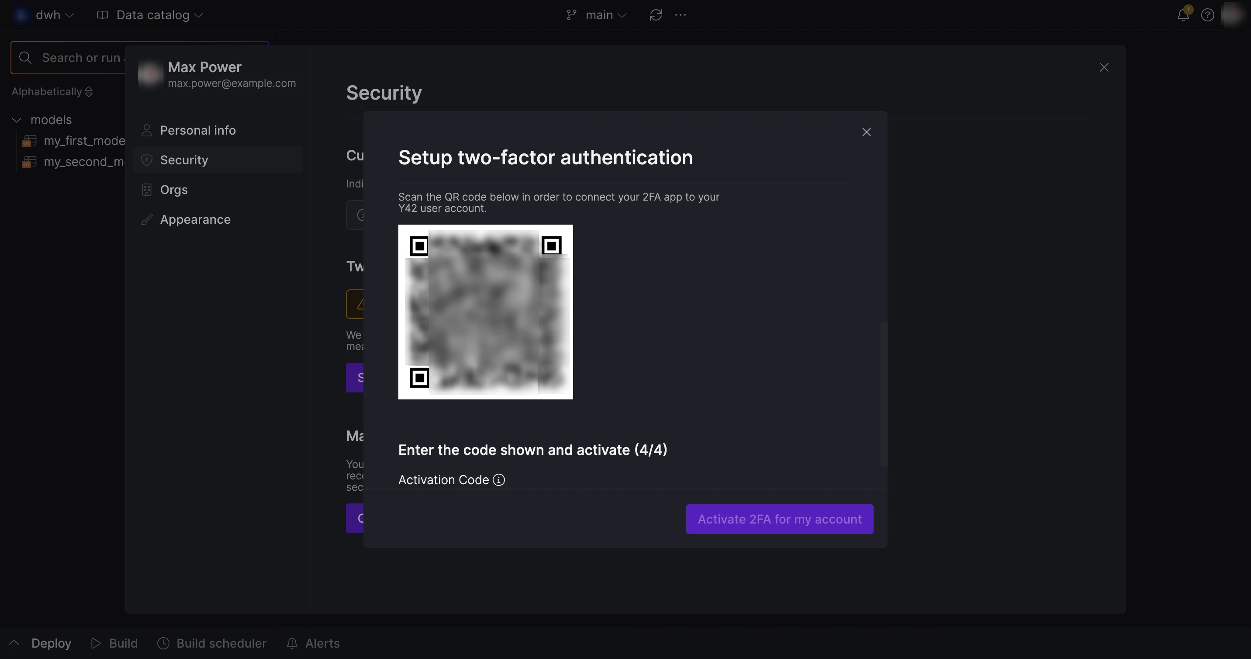Click the Security shield icon
Viewport: 1251px width, 659px height.
[x=146, y=160]
